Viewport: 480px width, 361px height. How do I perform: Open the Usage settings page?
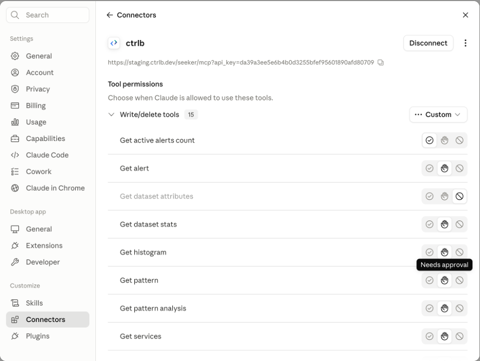coord(48,122)
